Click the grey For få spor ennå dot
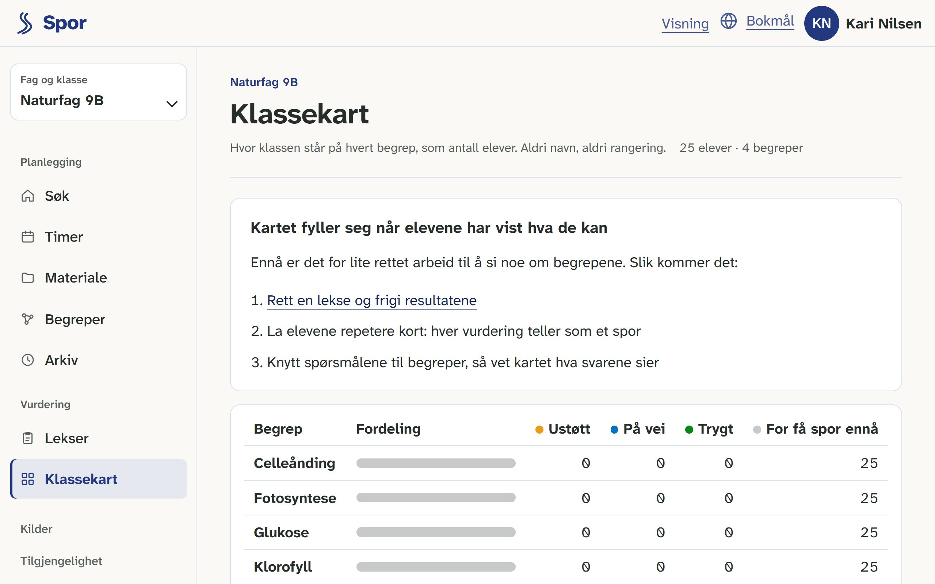The width and height of the screenshot is (935, 584). 757,430
